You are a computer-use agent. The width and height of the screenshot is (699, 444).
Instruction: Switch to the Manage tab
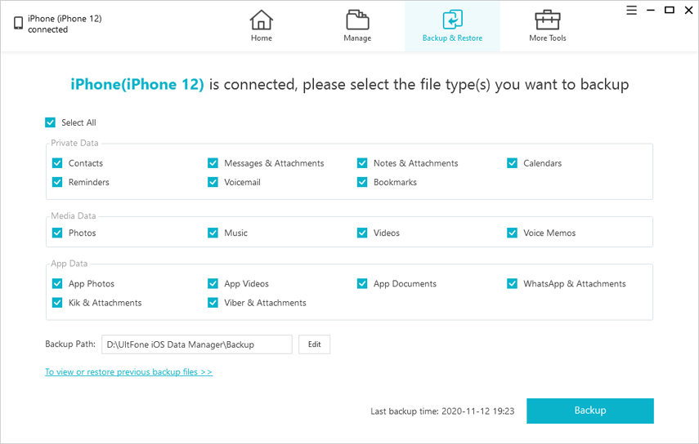(x=357, y=38)
